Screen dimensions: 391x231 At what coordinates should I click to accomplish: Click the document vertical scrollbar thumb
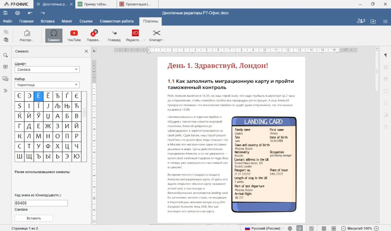click(x=377, y=71)
